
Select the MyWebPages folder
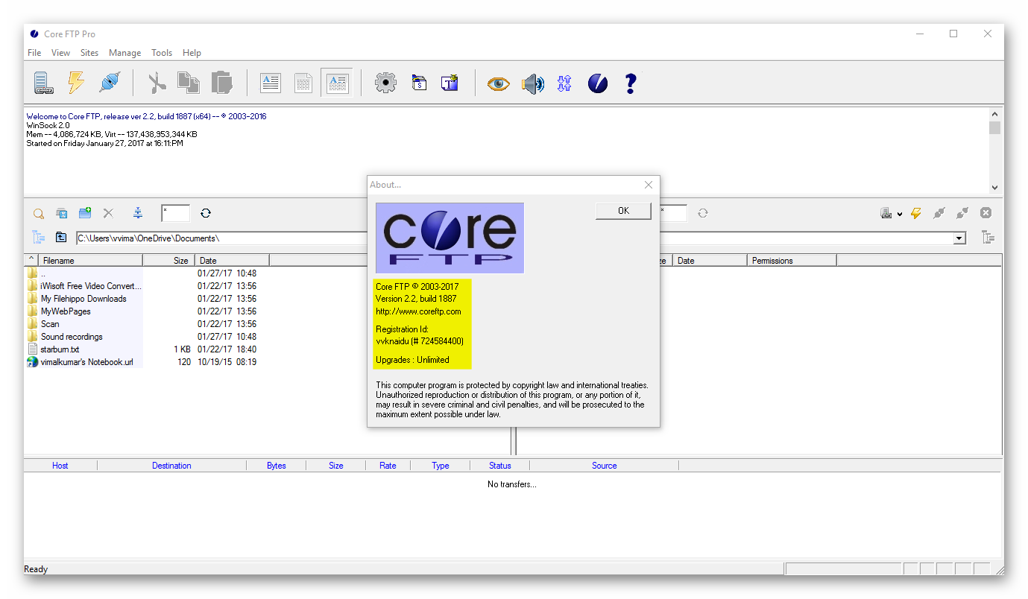tap(66, 311)
